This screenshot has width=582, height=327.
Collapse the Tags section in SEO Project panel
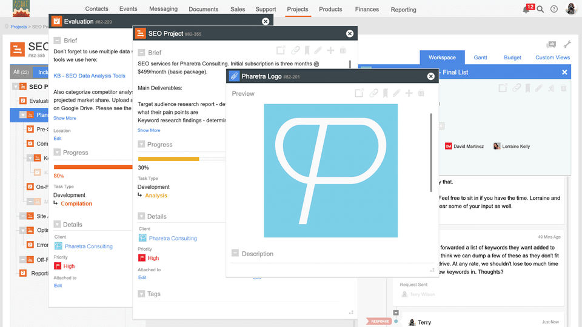point(141,294)
